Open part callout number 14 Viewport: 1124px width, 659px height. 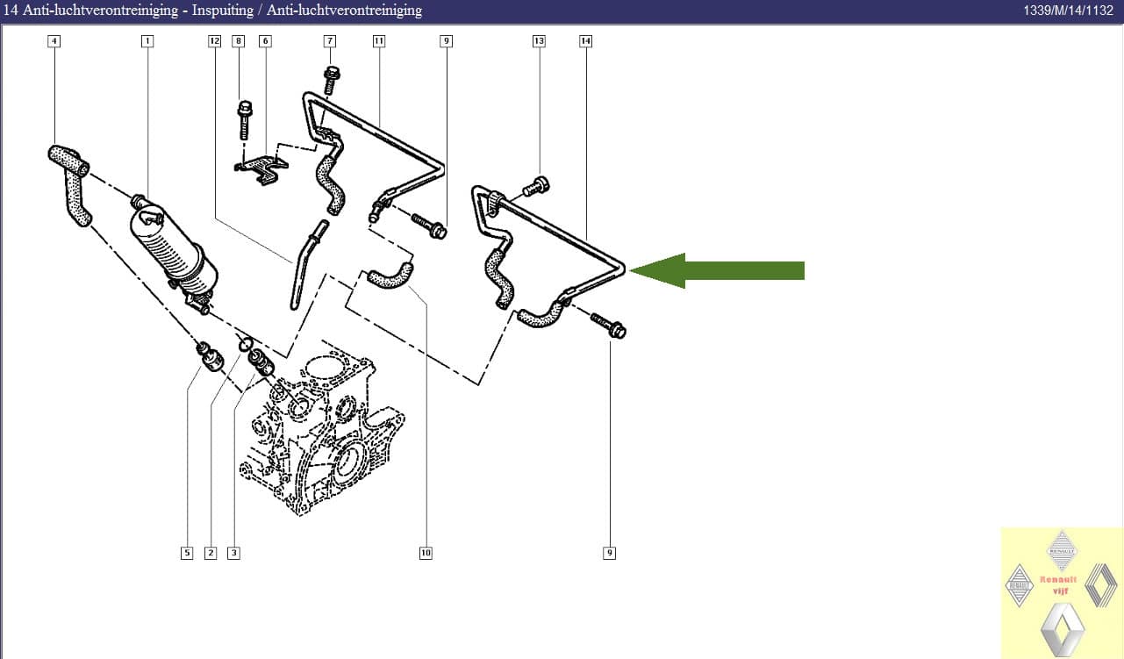tap(585, 41)
